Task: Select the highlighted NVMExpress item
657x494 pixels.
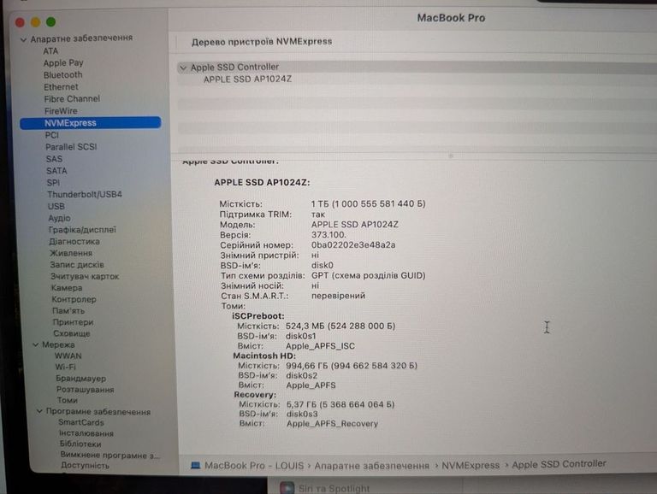Action: pos(90,123)
